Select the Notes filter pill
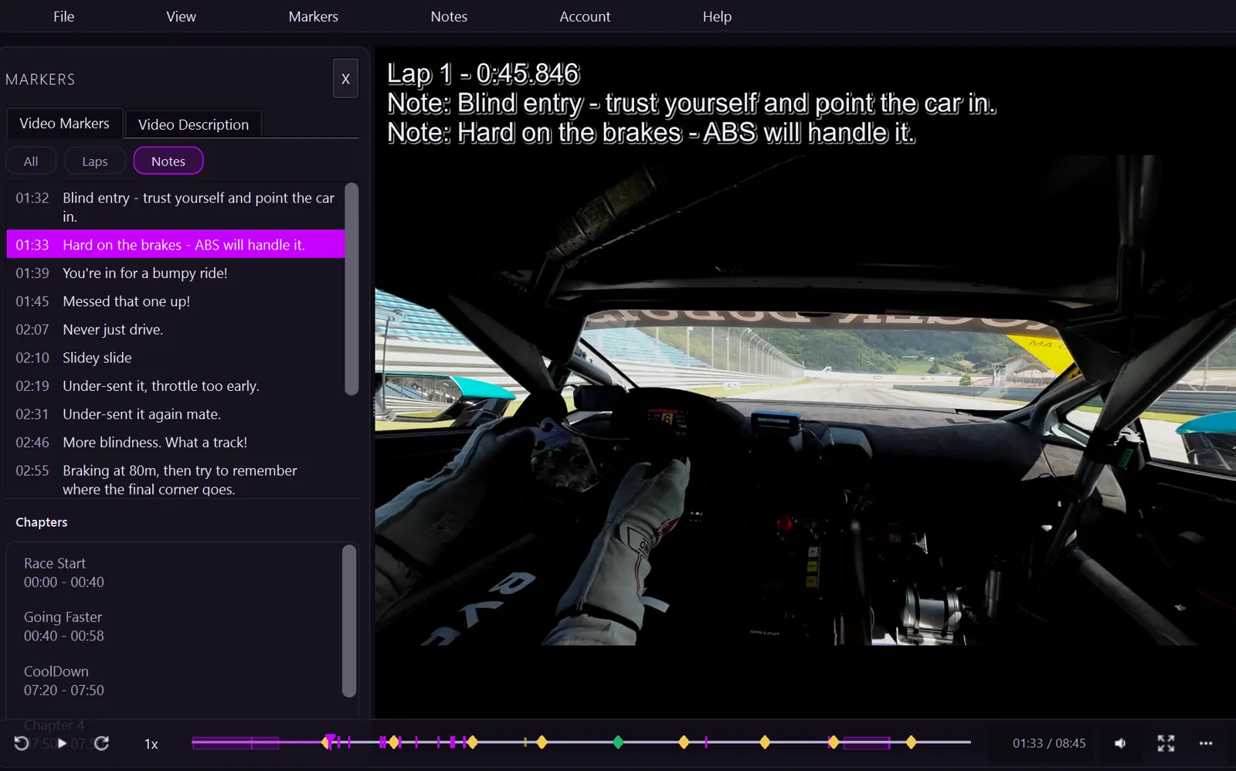This screenshot has width=1236, height=771. click(x=168, y=161)
